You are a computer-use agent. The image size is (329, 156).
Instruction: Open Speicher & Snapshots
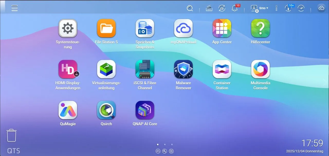pos(145,29)
